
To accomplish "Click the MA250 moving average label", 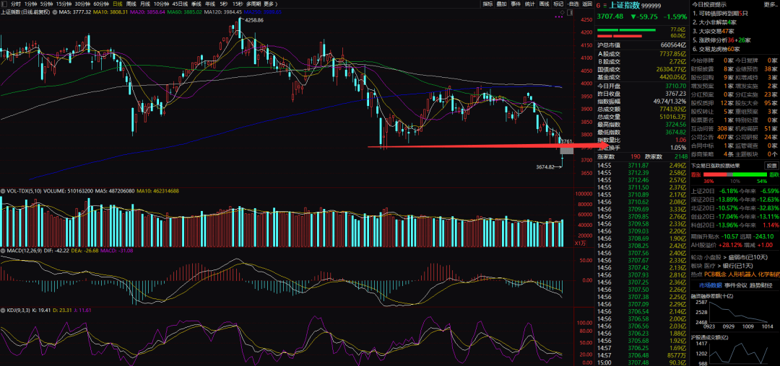I will pyautogui.click(x=263, y=12).
